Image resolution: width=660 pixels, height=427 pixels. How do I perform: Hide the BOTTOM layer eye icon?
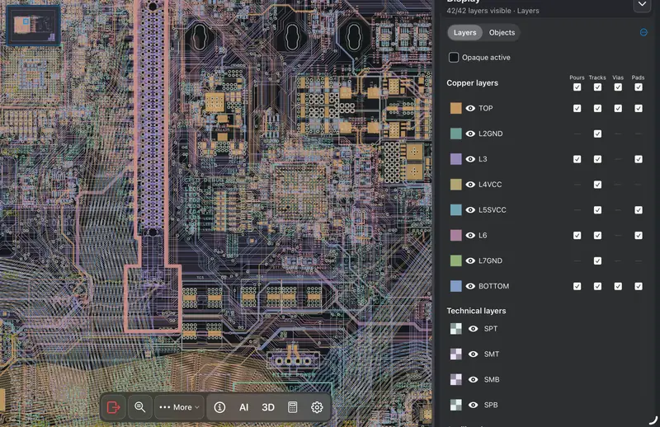[x=470, y=286]
